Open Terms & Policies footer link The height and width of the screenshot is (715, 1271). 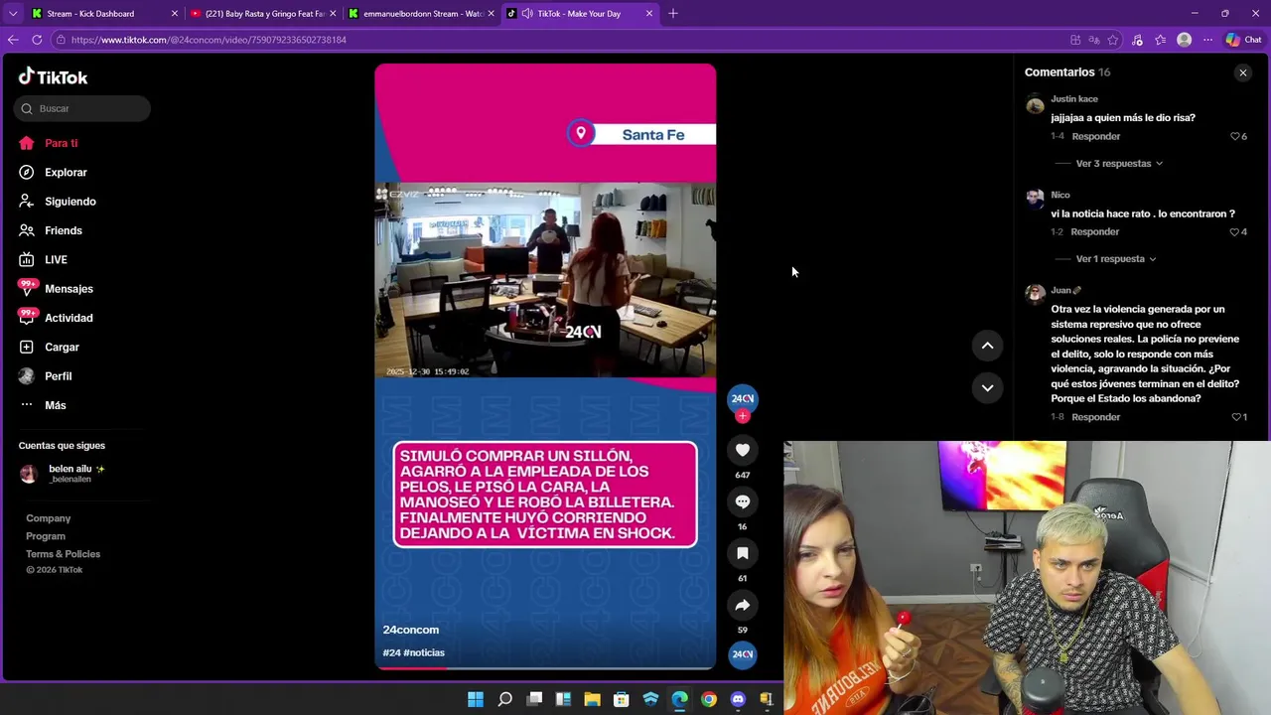point(63,554)
